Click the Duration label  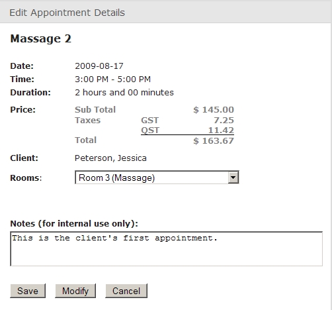[x=30, y=93]
